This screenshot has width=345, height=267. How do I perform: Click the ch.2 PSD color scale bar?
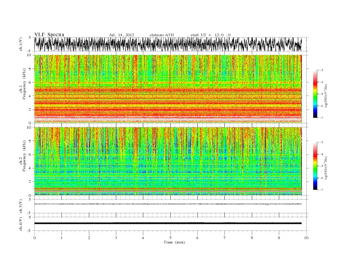(x=315, y=166)
